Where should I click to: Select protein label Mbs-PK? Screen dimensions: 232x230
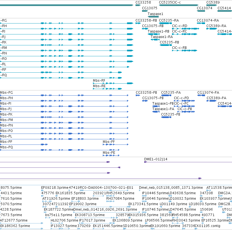coord(6,114)
